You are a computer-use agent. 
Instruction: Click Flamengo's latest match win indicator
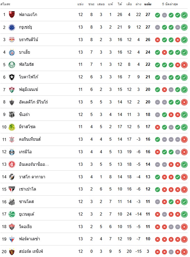184,15
